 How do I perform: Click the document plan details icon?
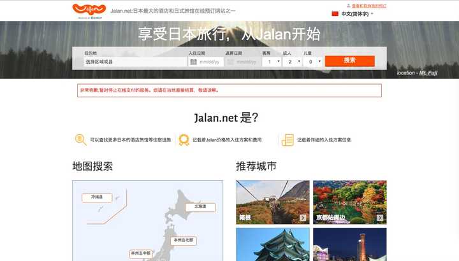pos(288,139)
